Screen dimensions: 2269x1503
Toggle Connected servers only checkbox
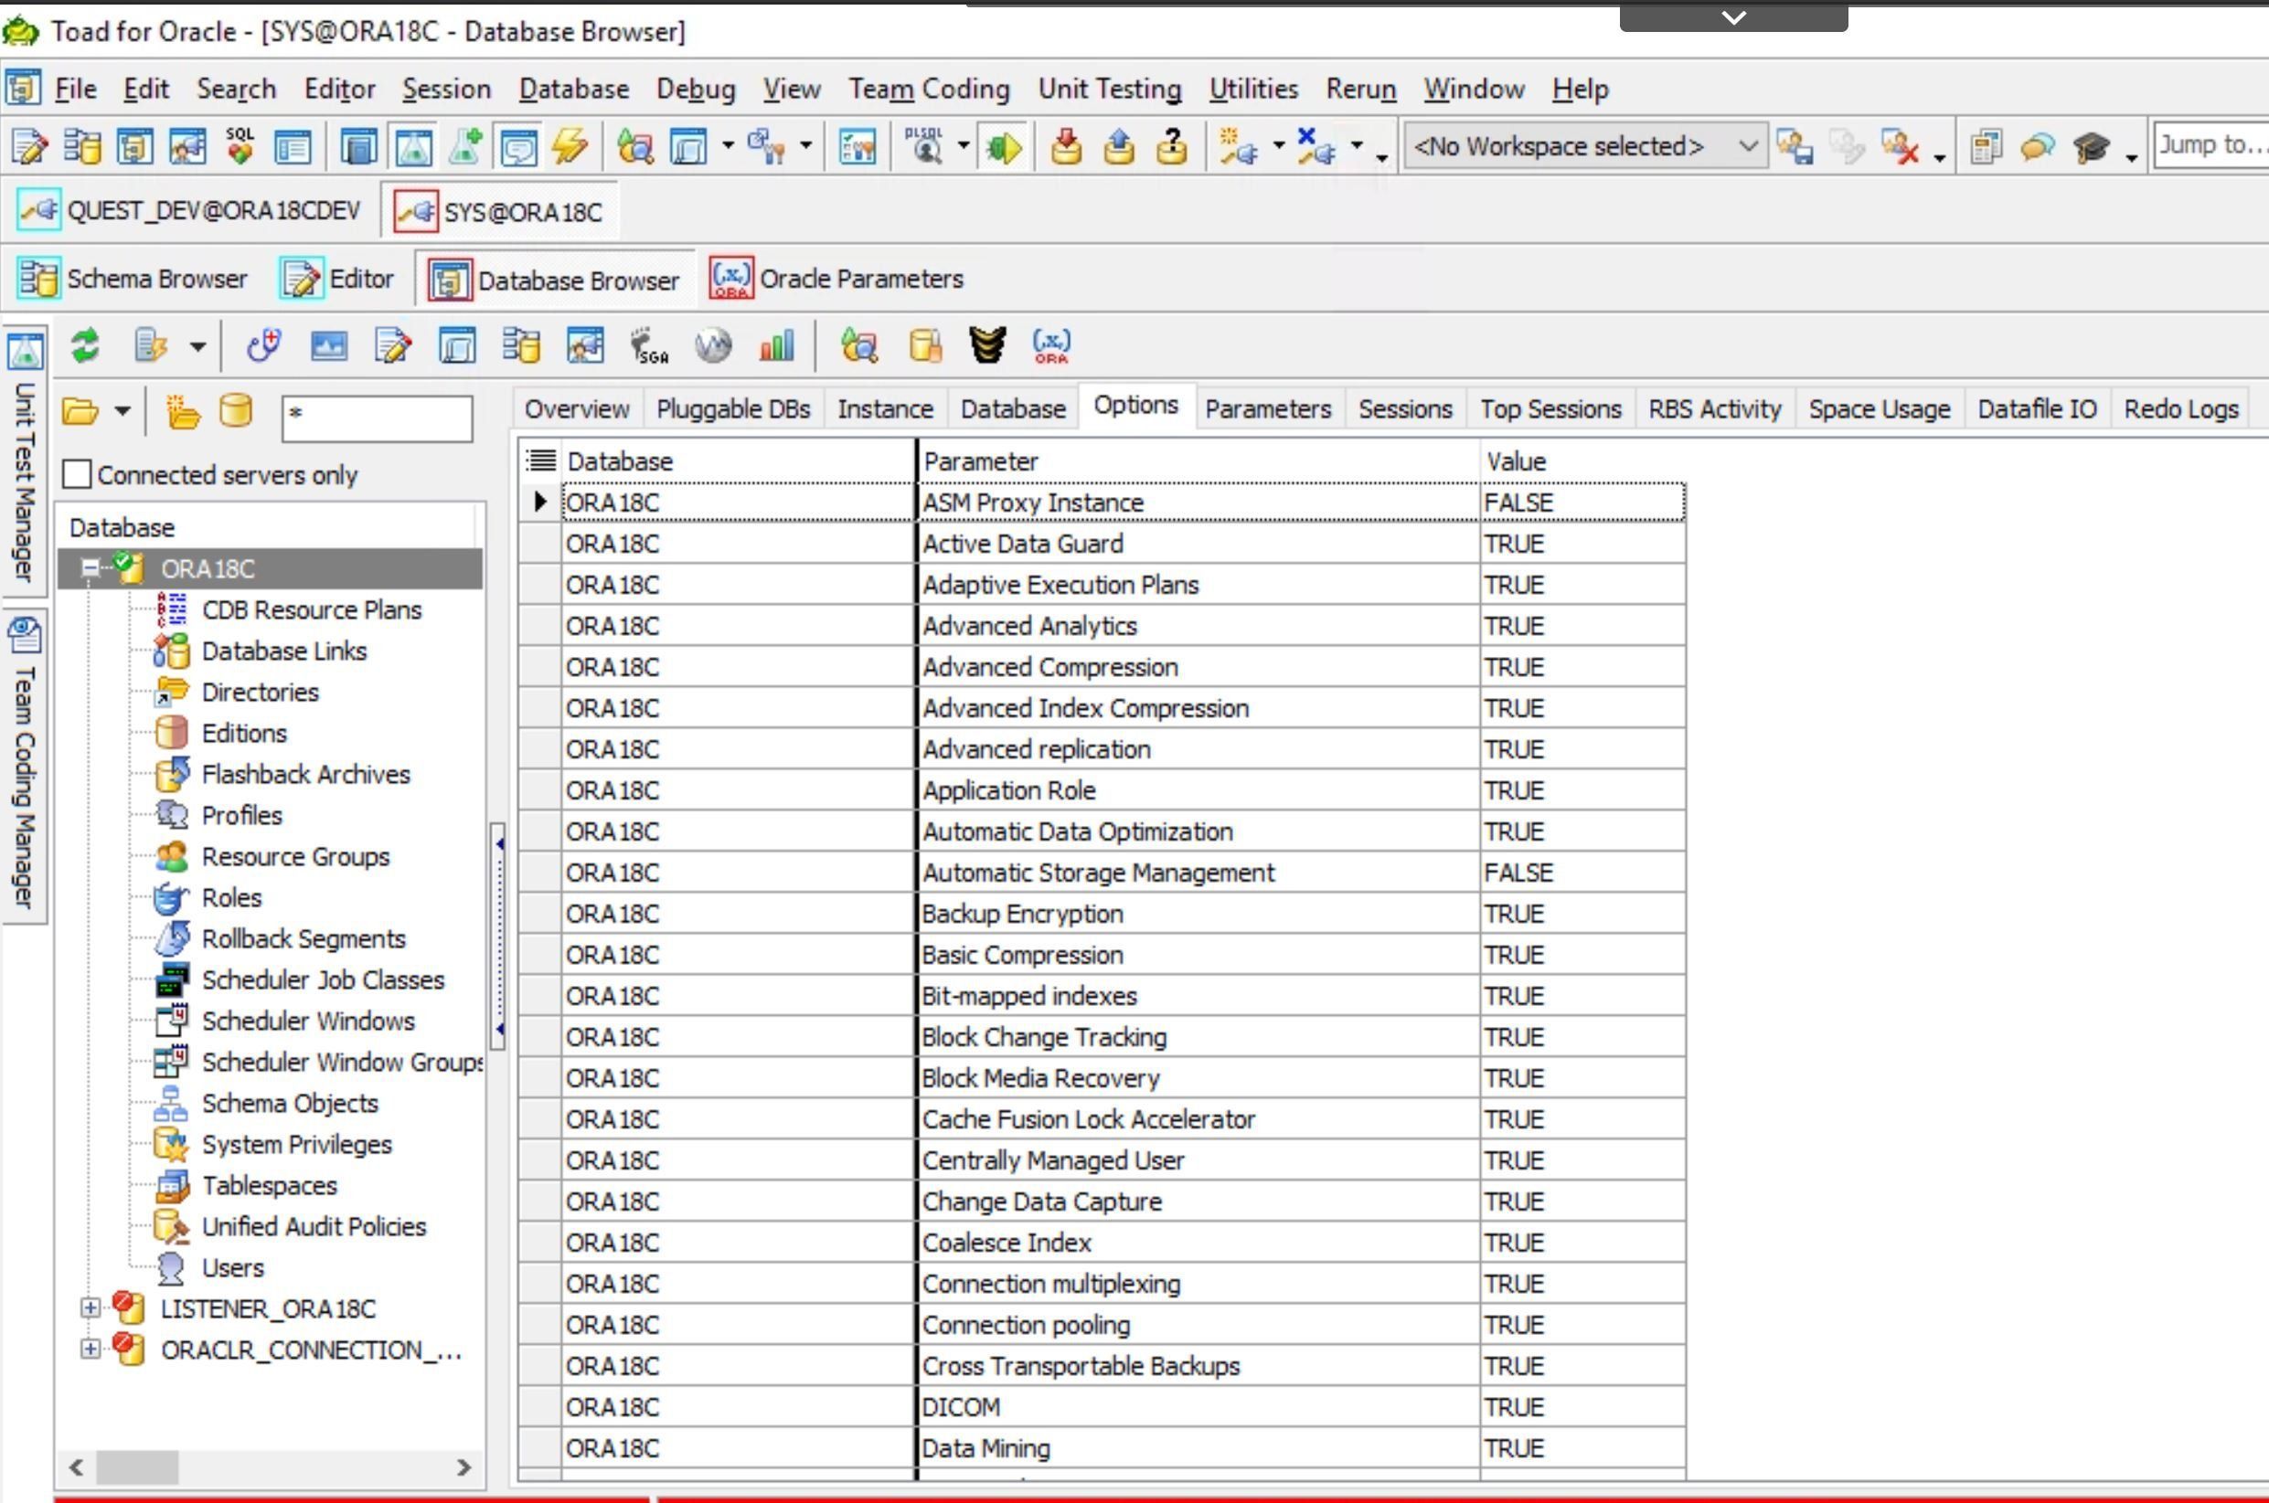pos(77,474)
